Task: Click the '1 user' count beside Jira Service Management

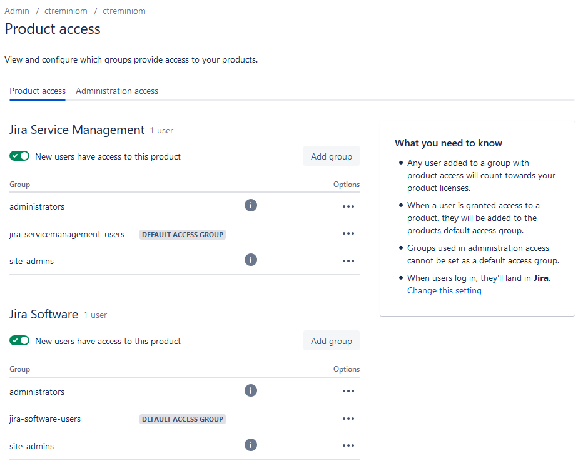Action: [162, 131]
